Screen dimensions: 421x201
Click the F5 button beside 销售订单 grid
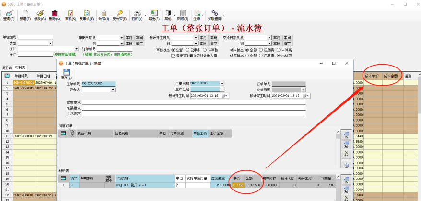(x=346, y=135)
